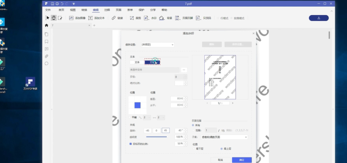Open the 背景 background tool menu
The image size is (347, 163).
pos(166,18)
